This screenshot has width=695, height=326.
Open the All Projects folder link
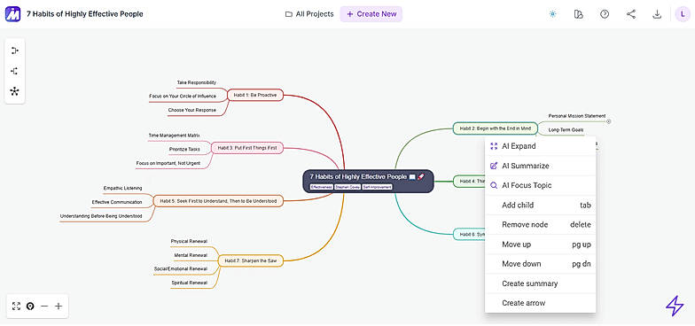309,14
